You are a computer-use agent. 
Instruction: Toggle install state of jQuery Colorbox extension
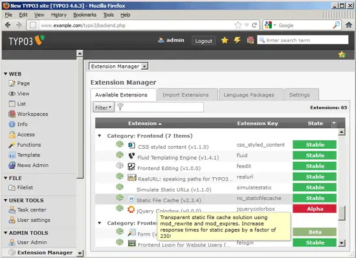coord(120,208)
